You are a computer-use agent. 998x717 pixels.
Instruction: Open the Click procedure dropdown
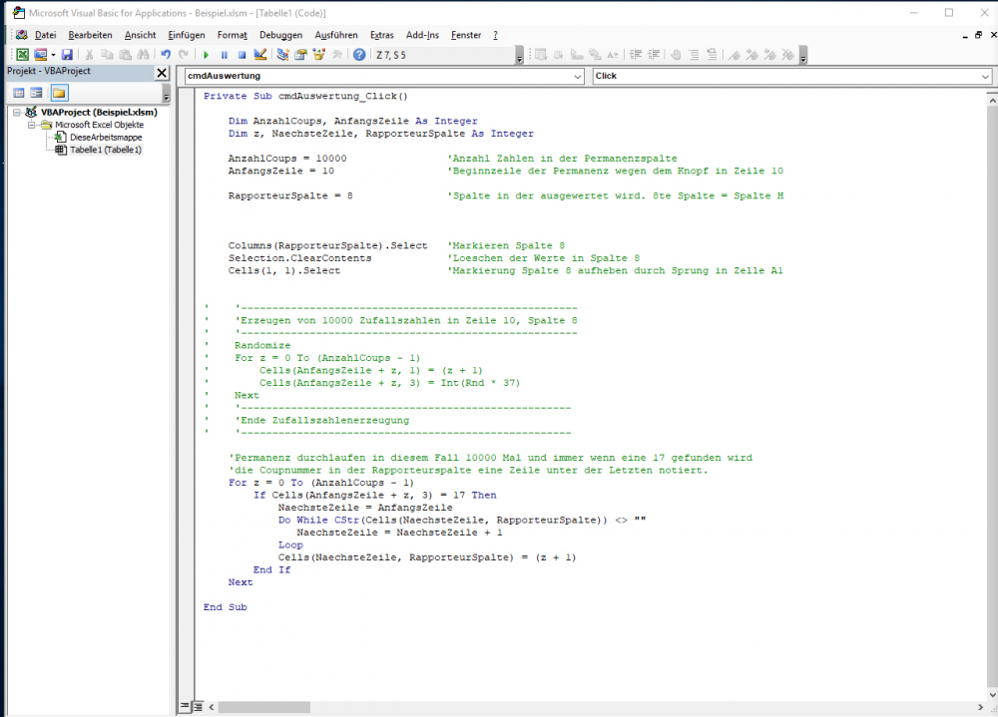(985, 77)
